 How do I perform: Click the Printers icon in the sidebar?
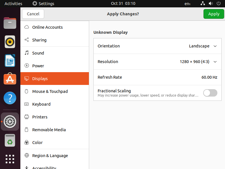(27, 117)
